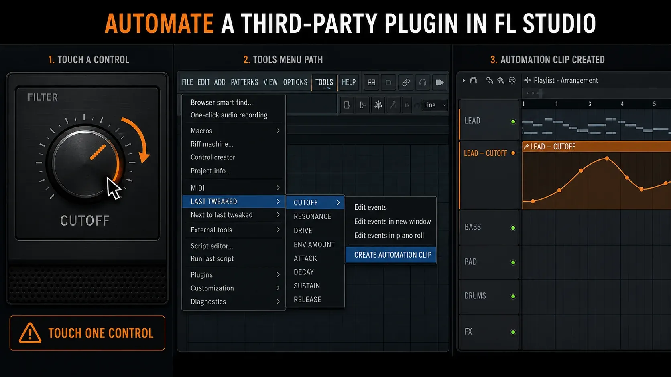
Task: Select the paint brush tool in playlist
Action: [501, 80]
